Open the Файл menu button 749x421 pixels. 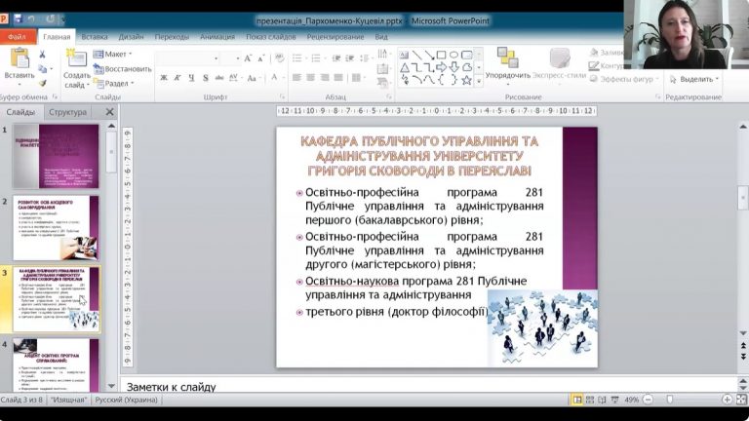pos(18,37)
